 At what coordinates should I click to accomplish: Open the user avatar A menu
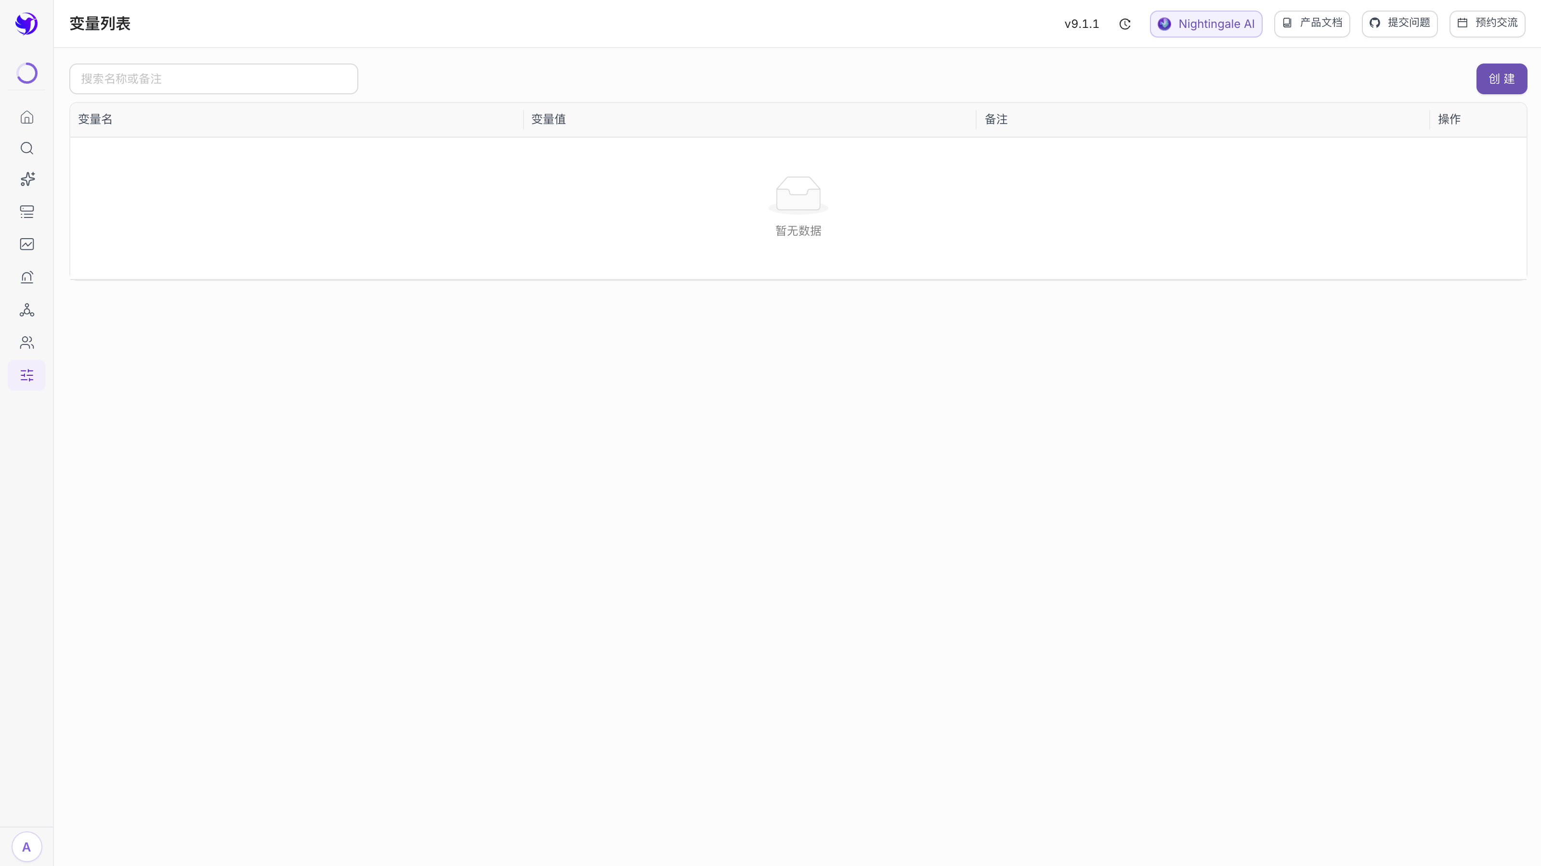click(26, 847)
